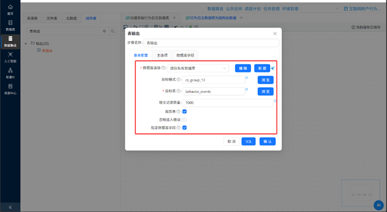Click the 目标模式 field with cs_group_13
Viewport: 387px width, 212px height.
[214, 80]
